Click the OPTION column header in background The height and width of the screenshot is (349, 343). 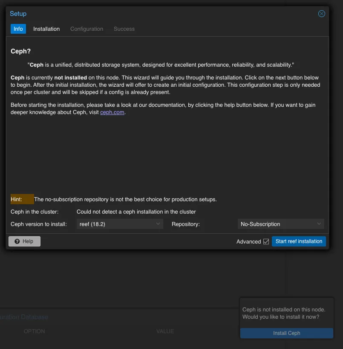click(35, 331)
